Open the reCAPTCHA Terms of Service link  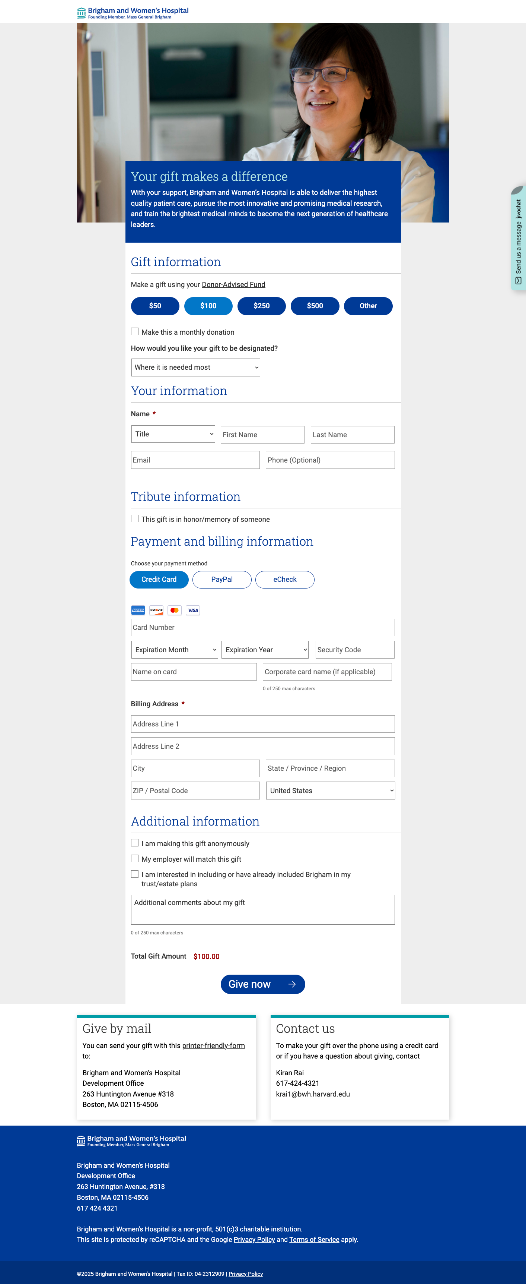(315, 1239)
